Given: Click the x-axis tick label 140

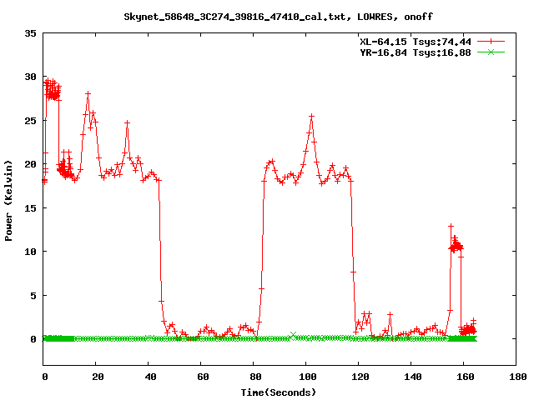Looking at the screenshot, I should pyautogui.click(x=413, y=377).
